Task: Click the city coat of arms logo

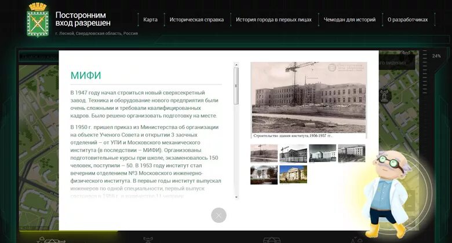Action: 38,20
